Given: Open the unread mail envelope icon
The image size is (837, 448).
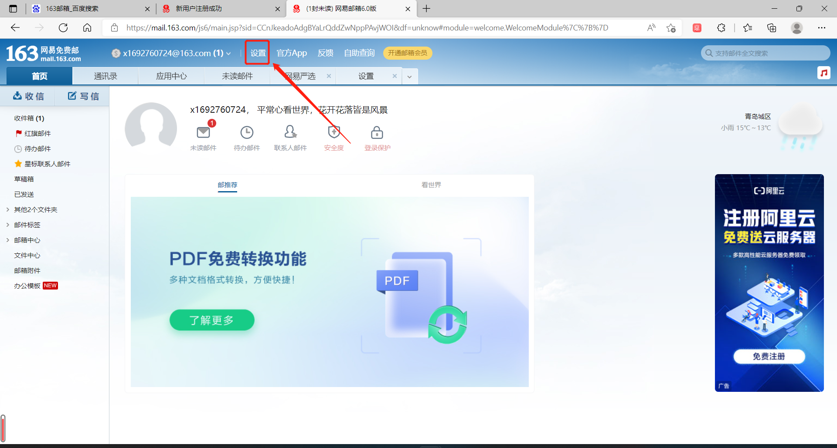Looking at the screenshot, I should pos(204,132).
